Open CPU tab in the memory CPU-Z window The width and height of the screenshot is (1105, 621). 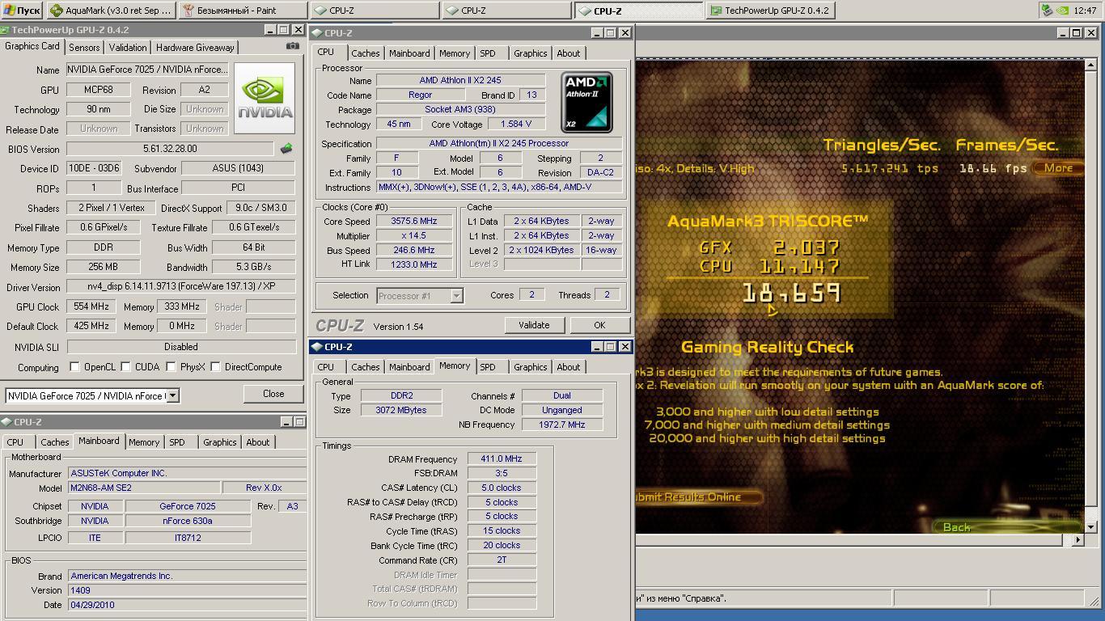point(326,367)
